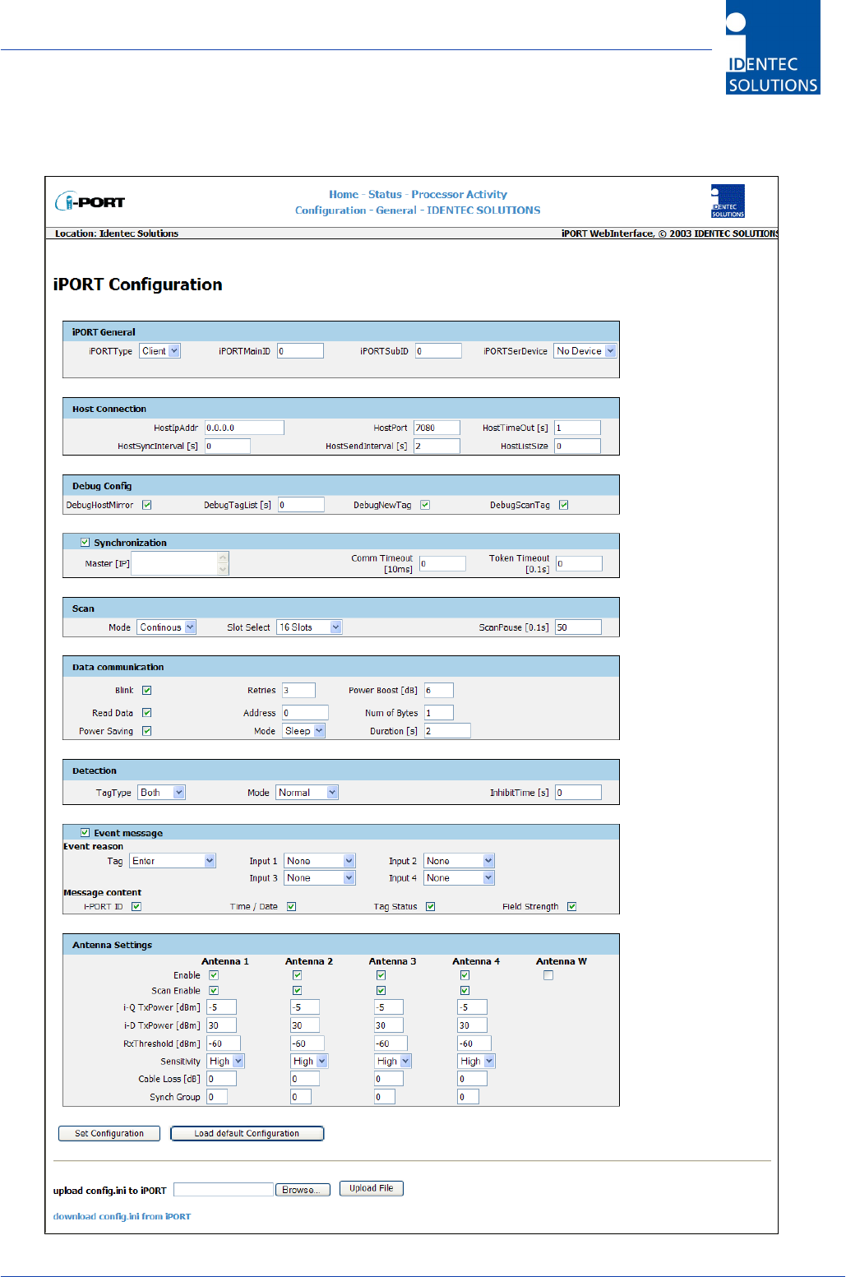846x1277 pixels.
Task: Toggle the Tag Status checkbox
Action: (431, 907)
